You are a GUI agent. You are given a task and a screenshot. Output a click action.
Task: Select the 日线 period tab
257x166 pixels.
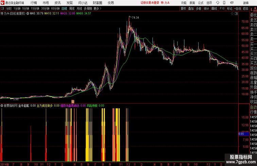tap(64, 9)
